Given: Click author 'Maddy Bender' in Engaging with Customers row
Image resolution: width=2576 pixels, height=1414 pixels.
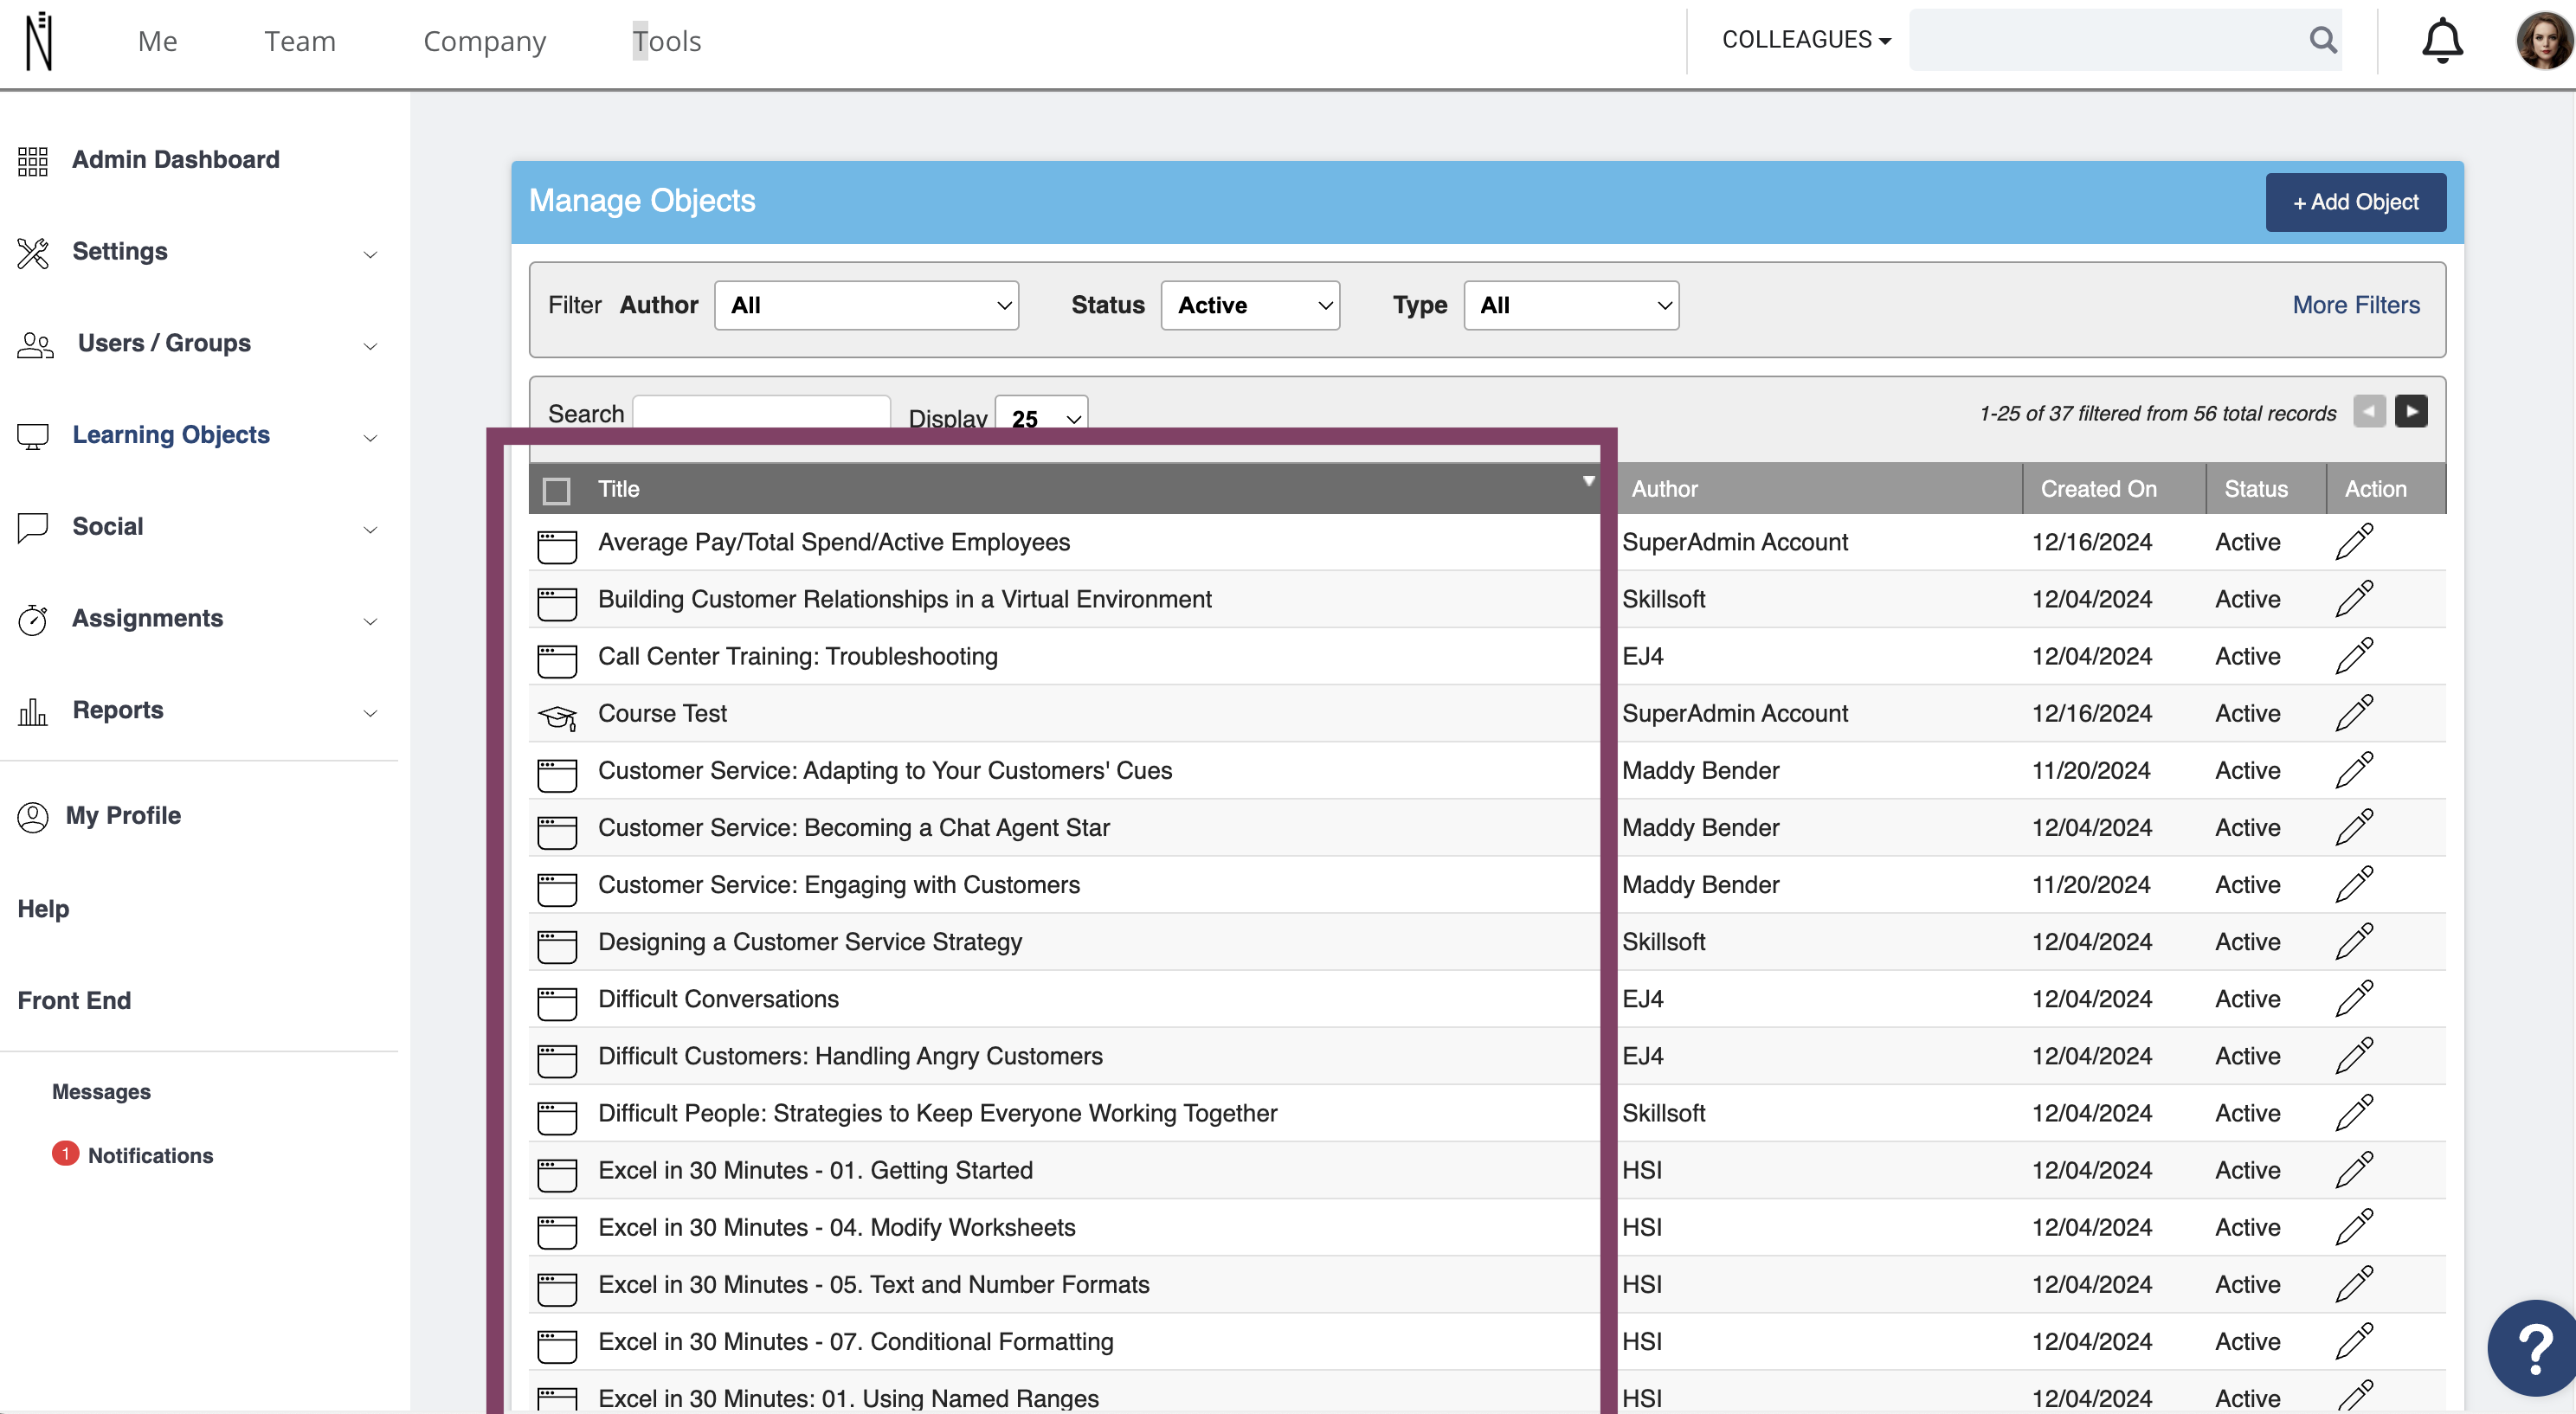Looking at the screenshot, I should [x=1700, y=885].
